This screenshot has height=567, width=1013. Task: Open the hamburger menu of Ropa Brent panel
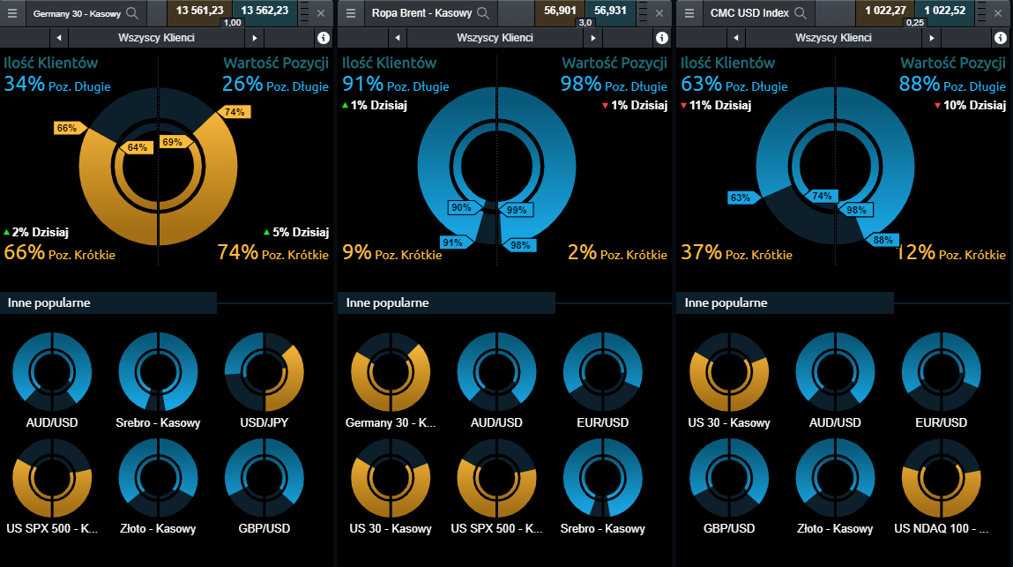tap(350, 13)
